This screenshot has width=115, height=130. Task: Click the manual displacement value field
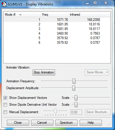coord(76,112)
